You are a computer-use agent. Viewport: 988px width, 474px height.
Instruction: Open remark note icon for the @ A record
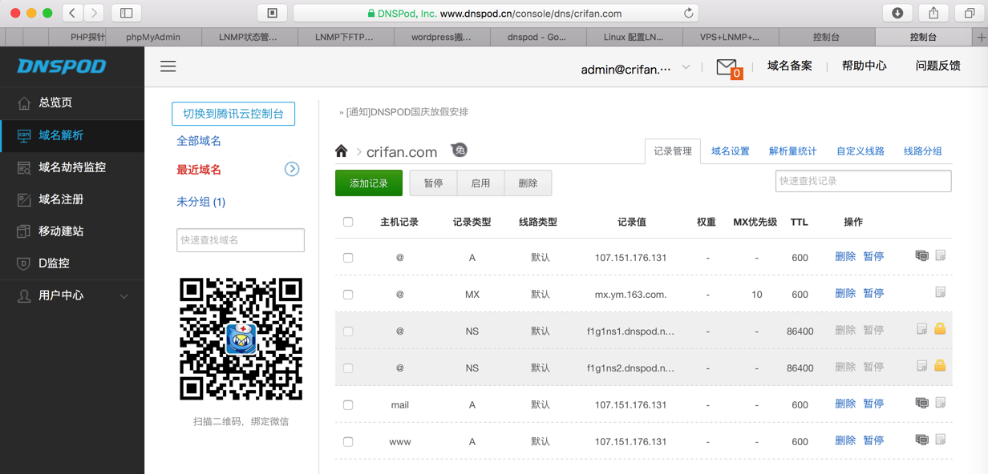[x=941, y=256]
